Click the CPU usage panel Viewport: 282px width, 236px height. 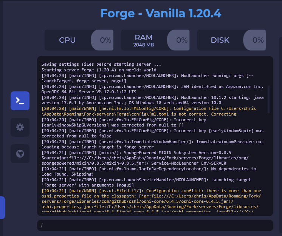click(x=79, y=40)
